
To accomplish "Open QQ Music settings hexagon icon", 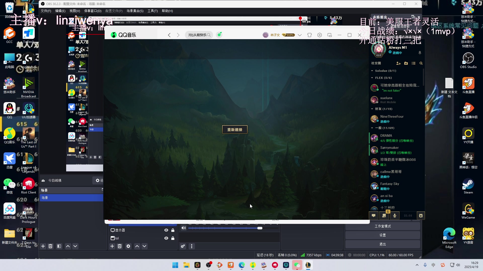I will pos(319,35).
